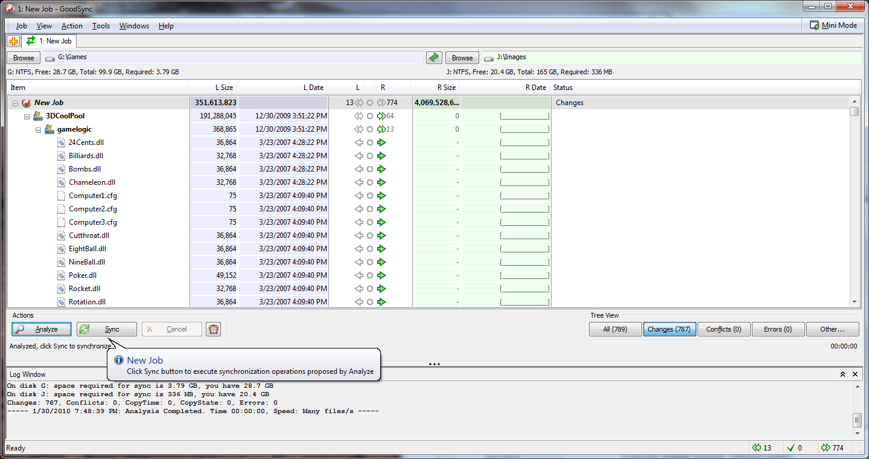This screenshot has width=869, height=459.
Task: Open the Action menu
Action: [72, 26]
